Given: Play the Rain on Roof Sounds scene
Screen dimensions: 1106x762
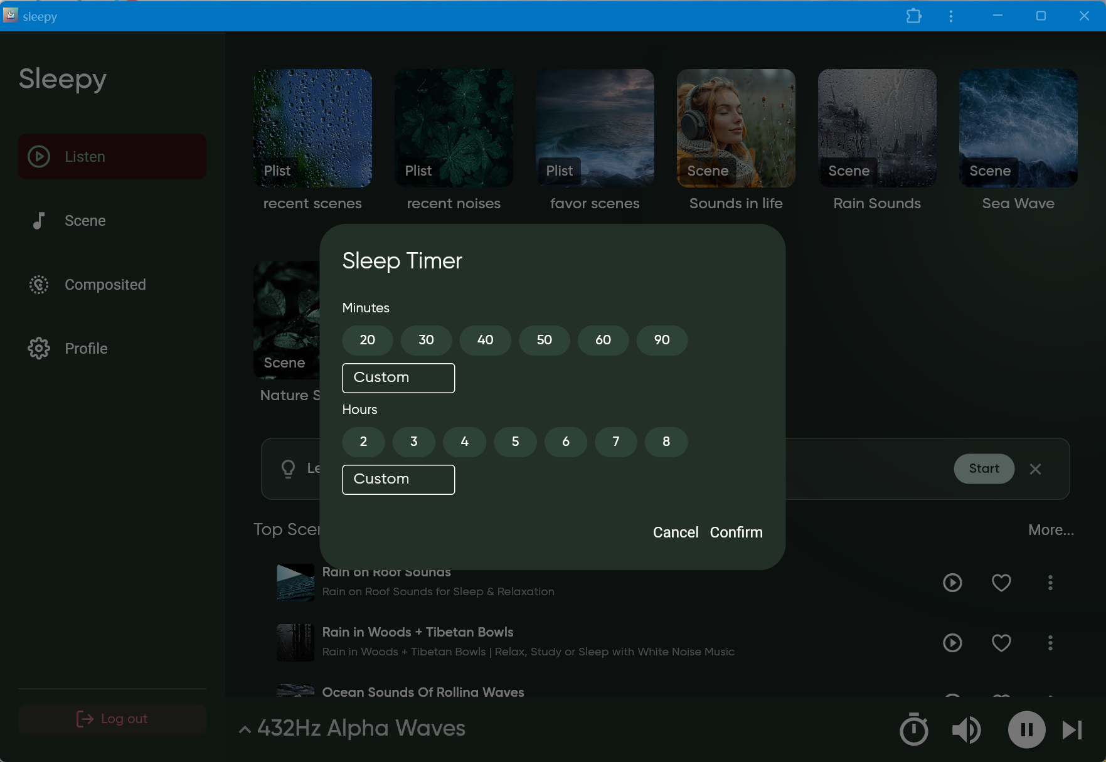Looking at the screenshot, I should [952, 583].
